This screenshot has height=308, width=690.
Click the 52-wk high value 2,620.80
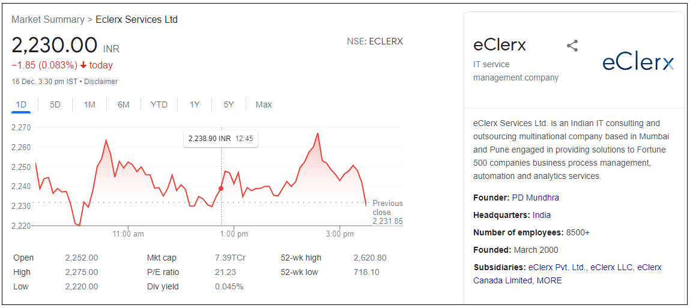[370, 258]
